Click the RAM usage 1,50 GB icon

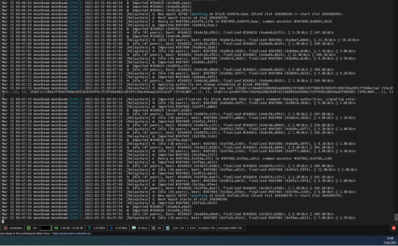coord(56,228)
